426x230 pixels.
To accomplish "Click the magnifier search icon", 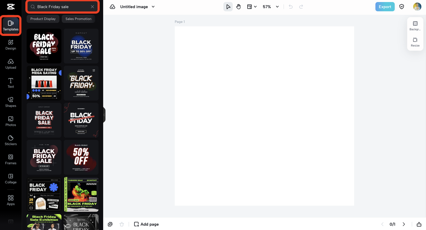I will (x=33, y=7).
